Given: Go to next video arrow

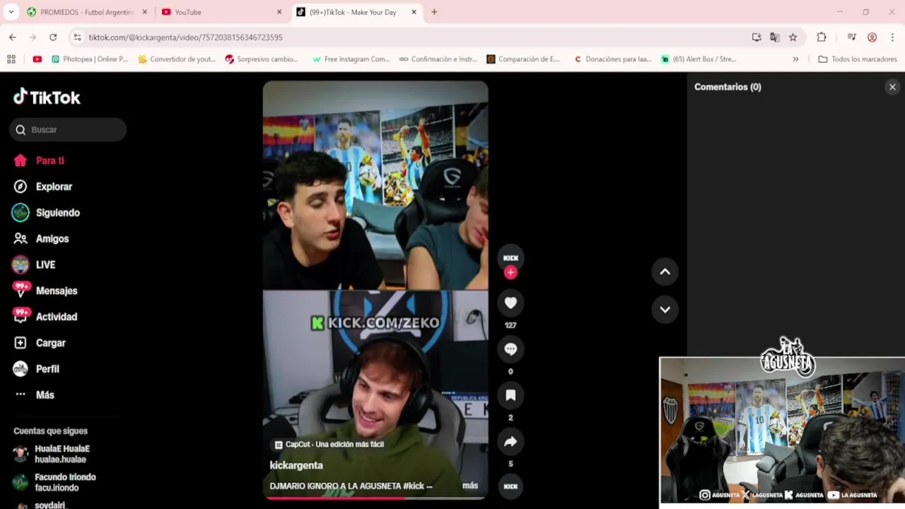Looking at the screenshot, I should (x=665, y=309).
